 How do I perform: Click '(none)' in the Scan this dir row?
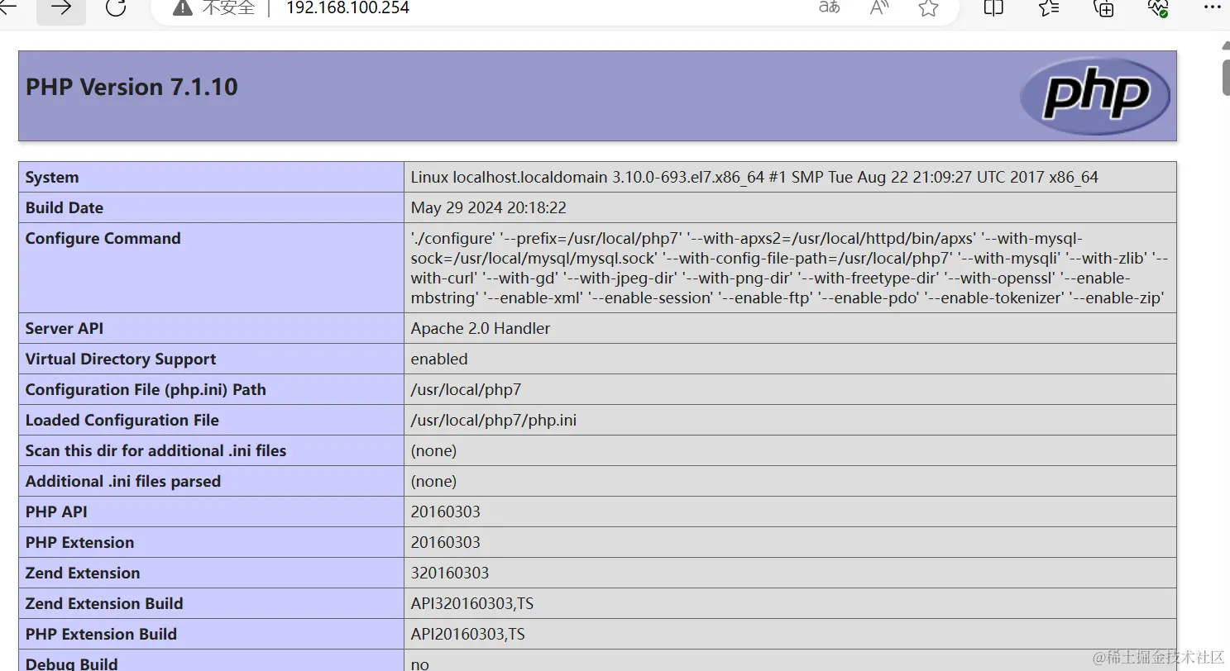point(433,450)
